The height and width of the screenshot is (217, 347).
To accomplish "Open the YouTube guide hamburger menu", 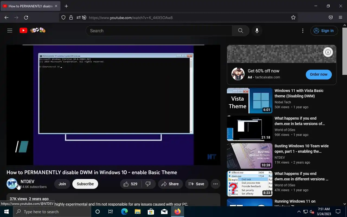I will coord(10,31).
